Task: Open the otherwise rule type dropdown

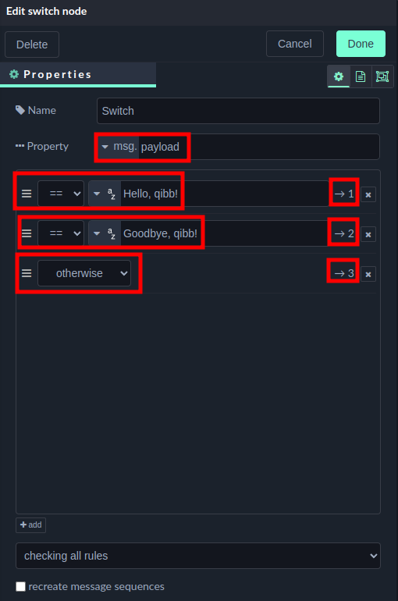Action: [x=84, y=273]
